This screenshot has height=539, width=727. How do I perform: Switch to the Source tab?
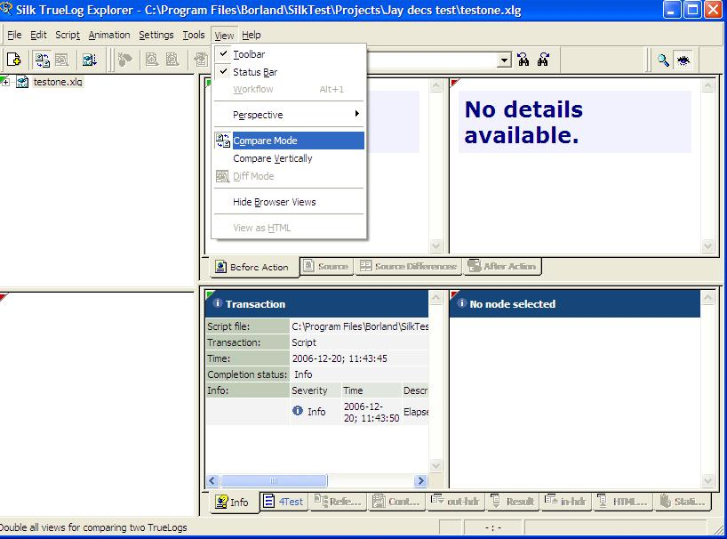[327, 266]
